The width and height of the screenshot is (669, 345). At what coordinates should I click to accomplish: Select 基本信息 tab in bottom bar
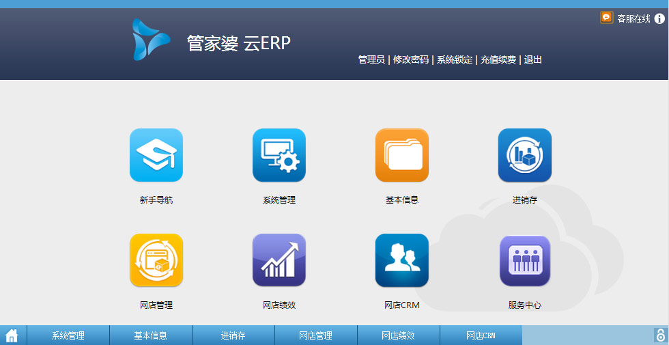151,335
